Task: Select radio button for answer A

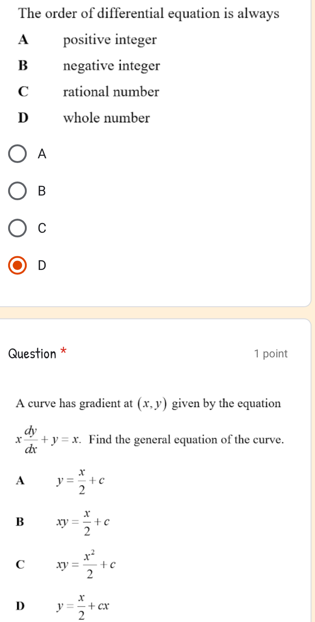Action: [x=17, y=154]
